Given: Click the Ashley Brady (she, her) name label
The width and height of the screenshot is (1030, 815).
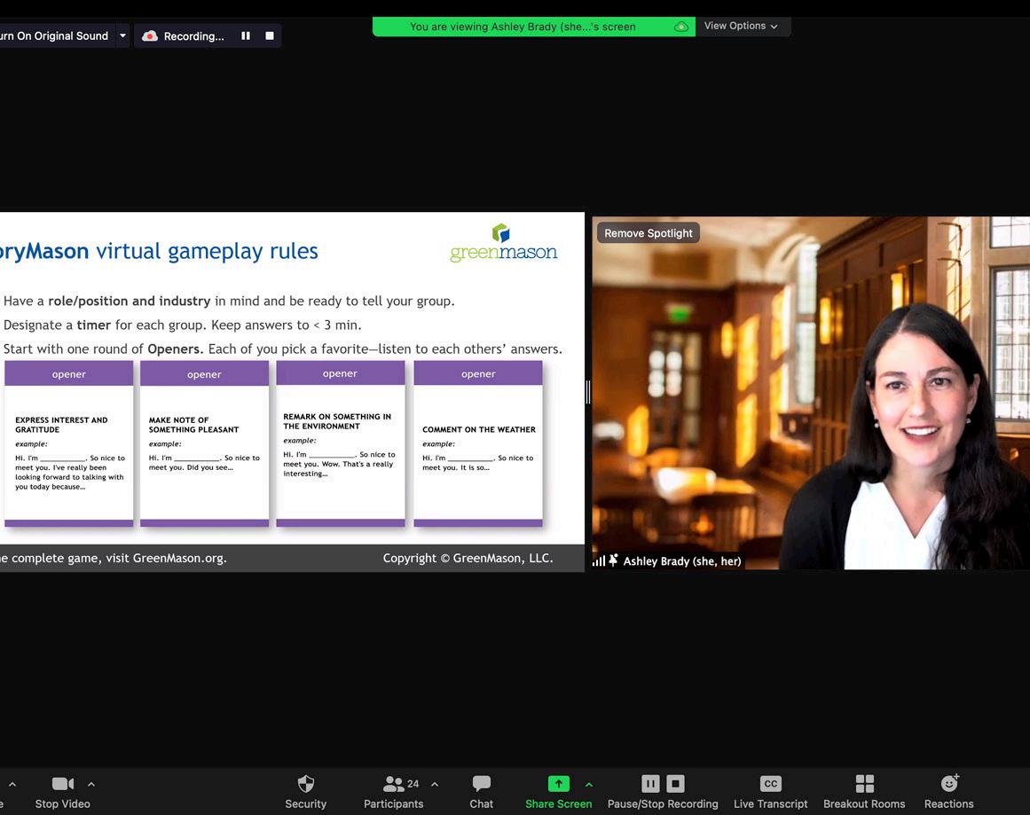Looking at the screenshot, I should click(682, 560).
